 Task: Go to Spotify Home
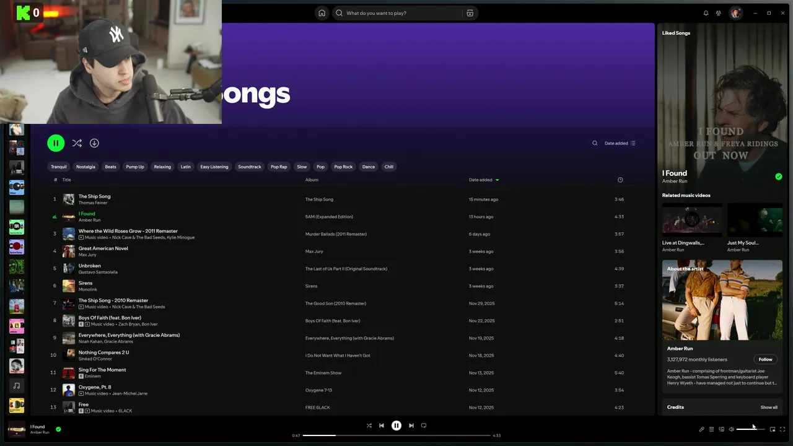point(322,13)
